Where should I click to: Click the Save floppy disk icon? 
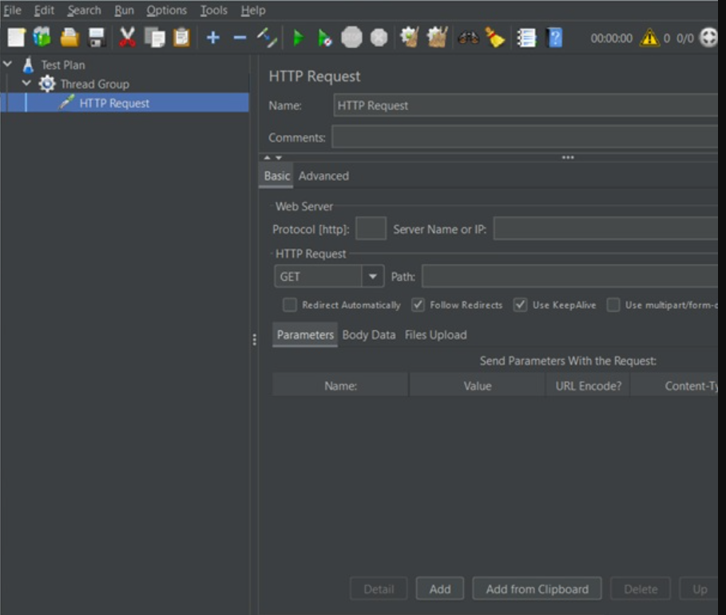(x=97, y=37)
